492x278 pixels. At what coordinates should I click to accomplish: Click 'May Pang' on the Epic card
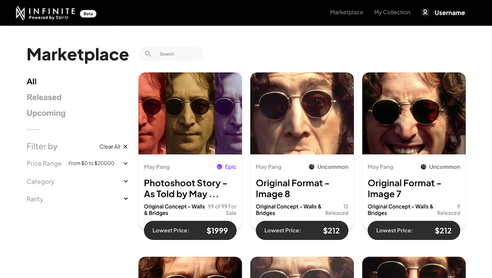[157, 167]
